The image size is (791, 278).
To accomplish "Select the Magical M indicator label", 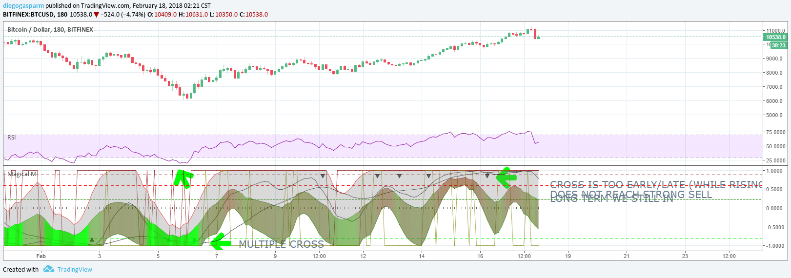I will coord(22,174).
